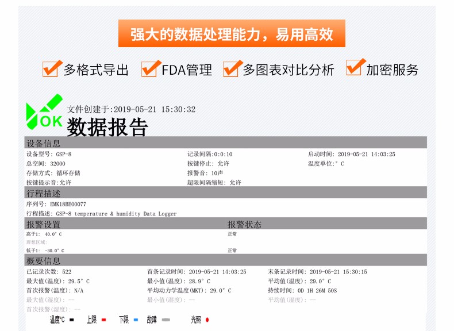Select the 文件创建于 timestamp text
This screenshot has width=454, height=331.
point(131,109)
